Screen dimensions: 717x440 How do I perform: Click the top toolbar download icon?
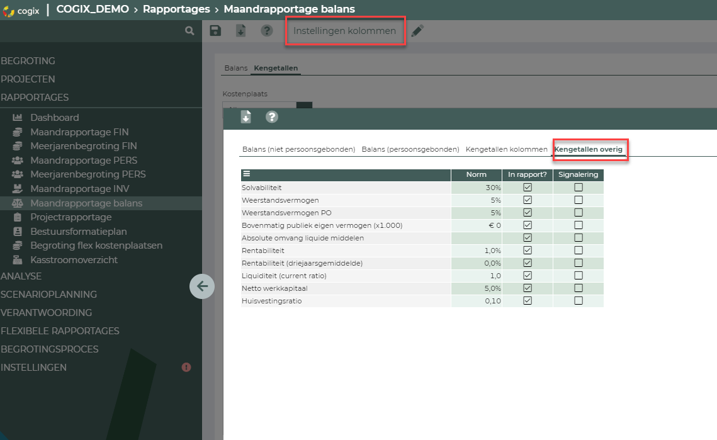[x=240, y=31]
